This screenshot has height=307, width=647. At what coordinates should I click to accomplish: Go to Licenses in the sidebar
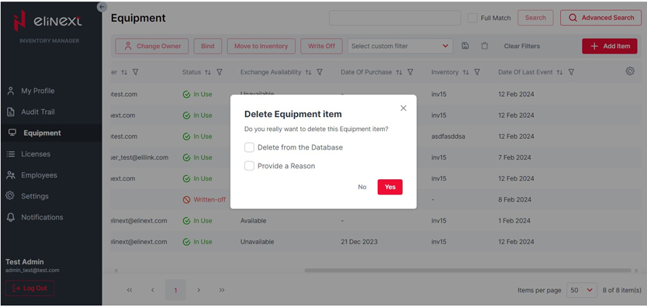(x=36, y=154)
